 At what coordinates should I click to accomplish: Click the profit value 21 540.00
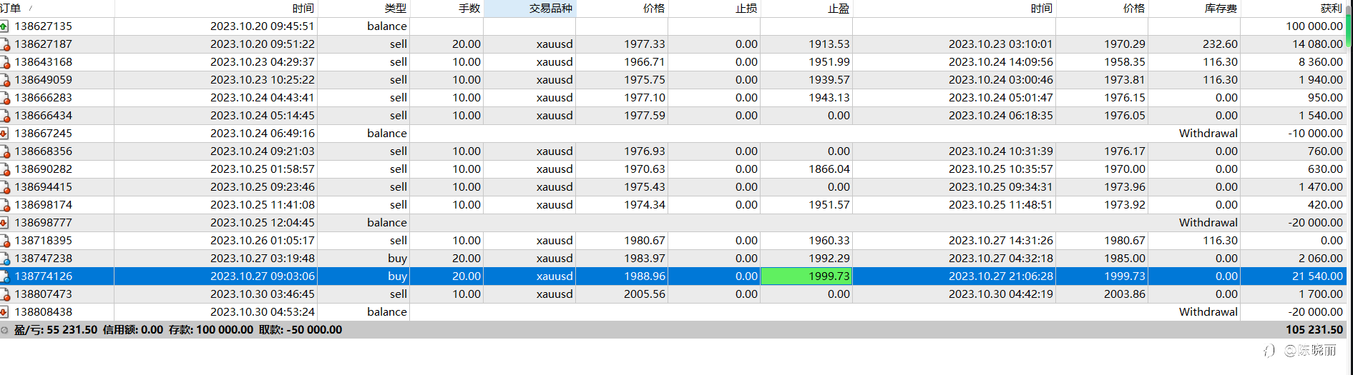(x=1317, y=276)
